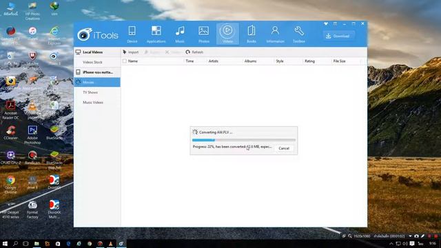The height and width of the screenshot is (248, 441).
Task: Open the HP Photo Creations desktop icon
Action: pyautogui.click(x=32, y=11)
